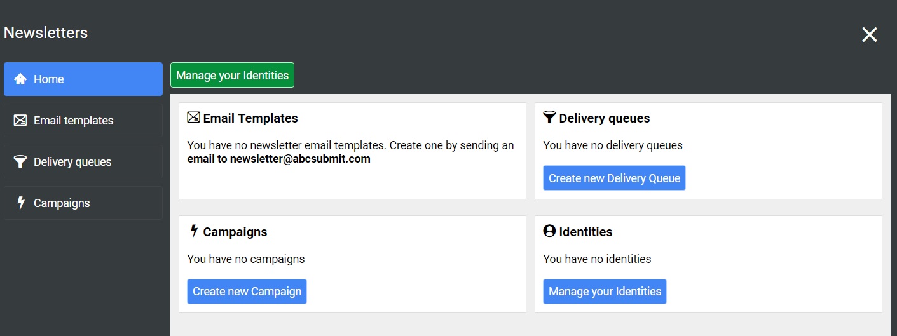The width and height of the screenshot is (897, 336).
Task: Click the Newsletters panel title
Action: click(46, 33)
